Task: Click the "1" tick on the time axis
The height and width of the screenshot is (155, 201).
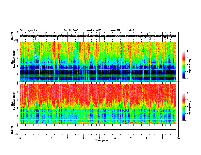Action: (x=36, y=138)
